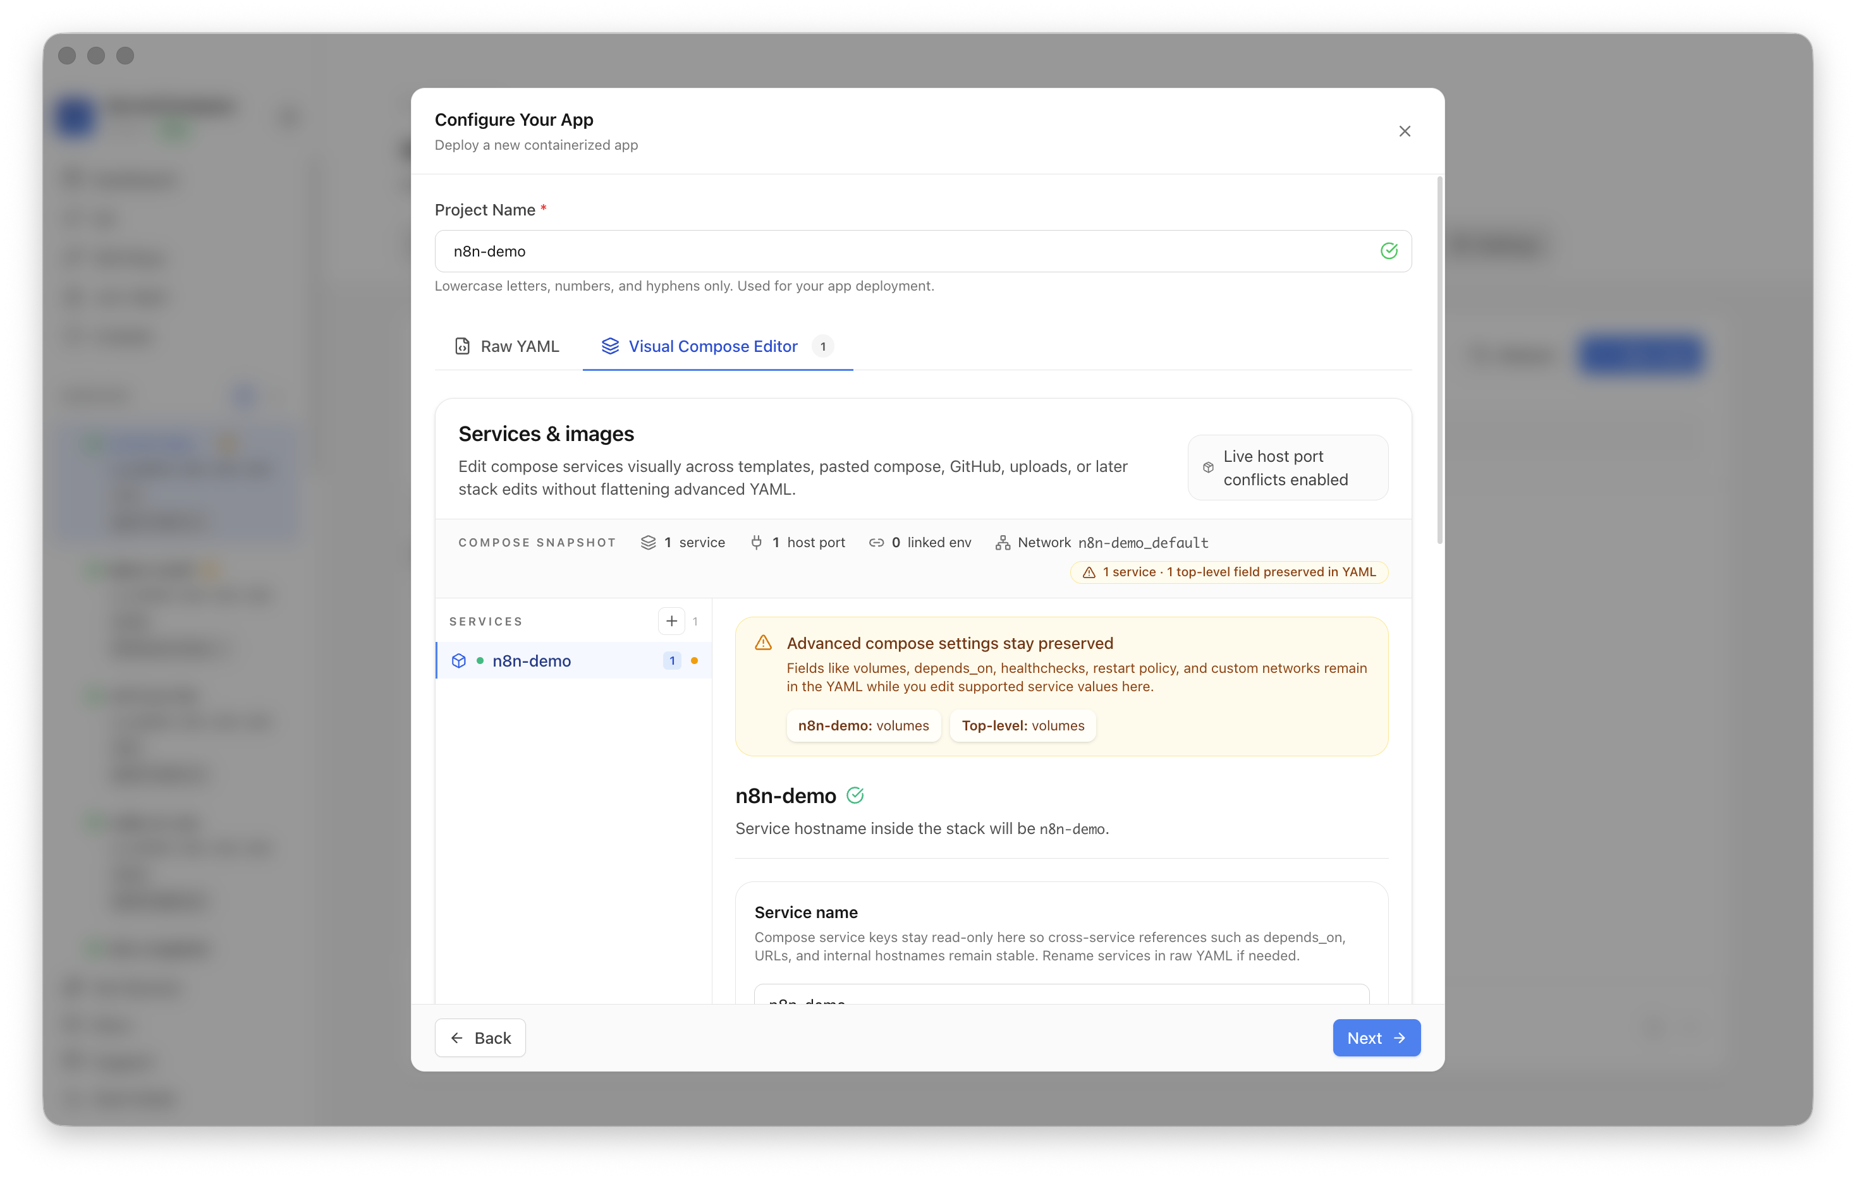This screenshot has width=1856, height=1179.
Task: Click the 1 host port snapshot text
Action: tap(809, 543)
